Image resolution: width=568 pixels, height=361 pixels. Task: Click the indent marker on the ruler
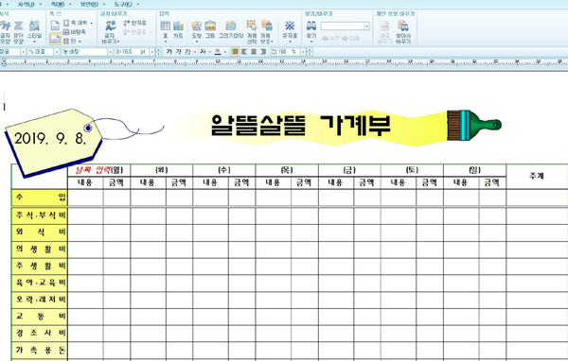tap(4, 62)
